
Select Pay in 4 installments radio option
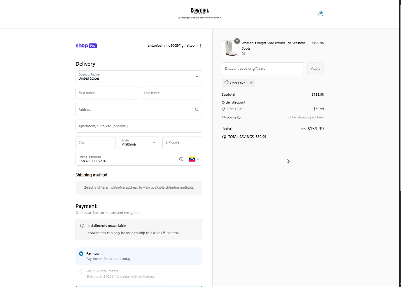[x=81, y=271]
